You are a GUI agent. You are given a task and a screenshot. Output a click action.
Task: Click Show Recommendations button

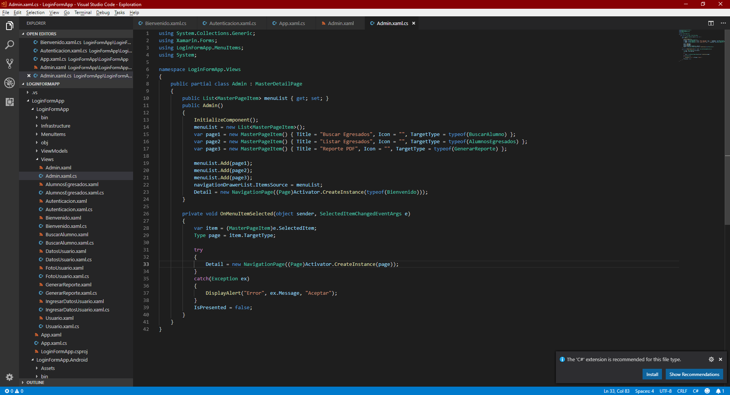694,374
